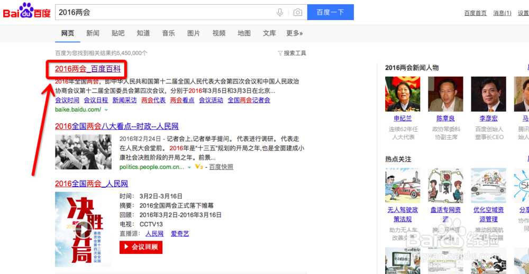Image resolution: width=529 pixels, height=274 pixels.
Task: Switch to the 地图 tab
Action: (x=244, y=33)
